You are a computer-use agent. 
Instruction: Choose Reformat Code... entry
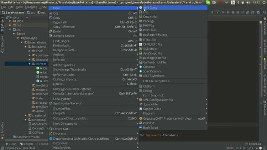[93, 75]
